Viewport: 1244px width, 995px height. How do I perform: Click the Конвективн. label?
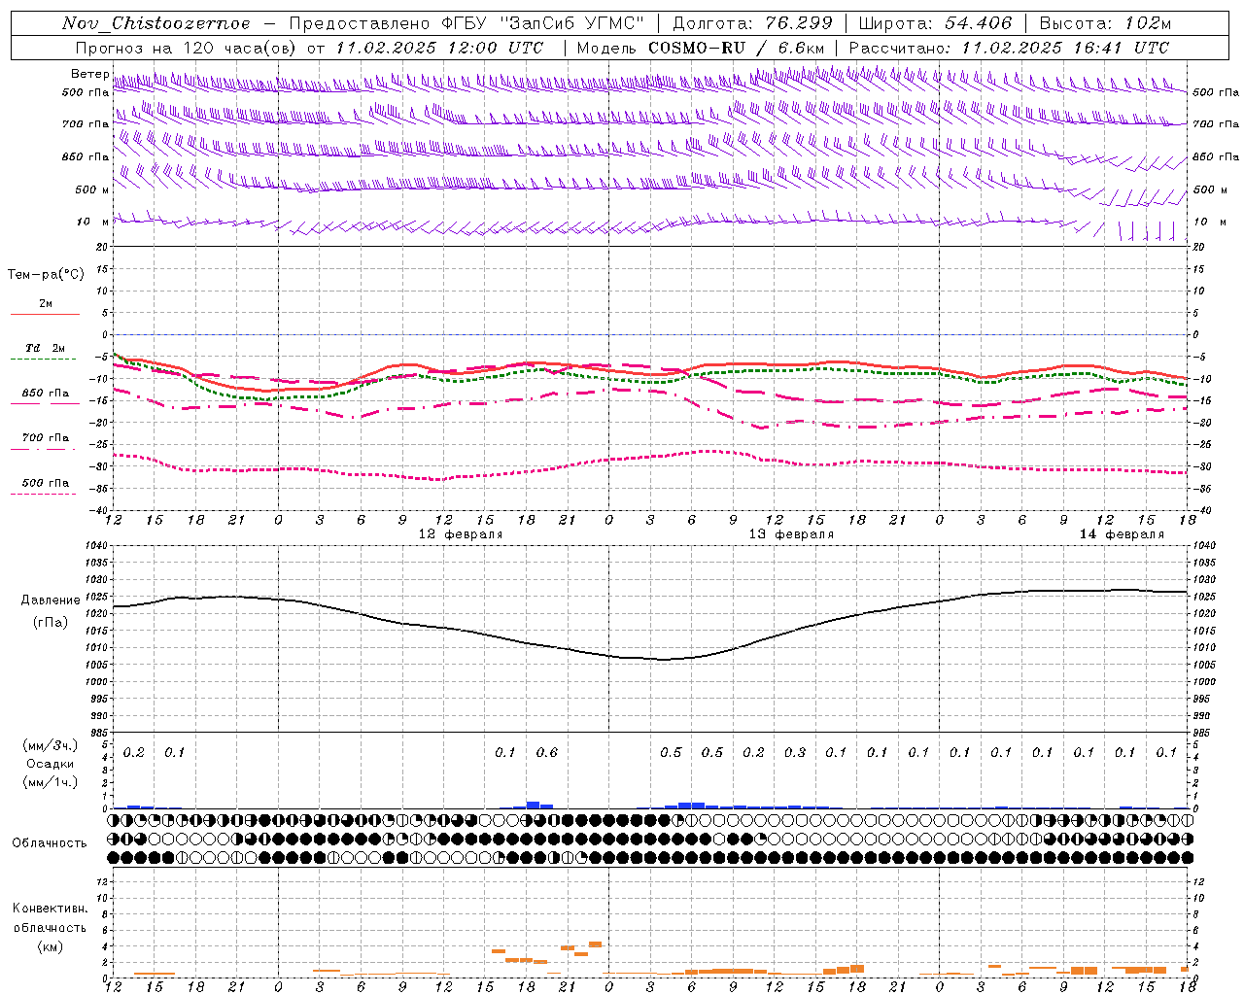tap(50, 909)
